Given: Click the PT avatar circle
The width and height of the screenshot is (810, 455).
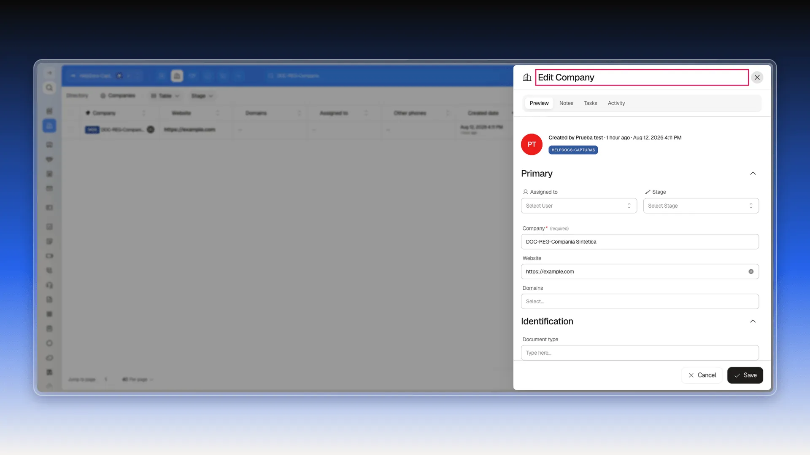Looking at the screenshot, I should pos(532,144).
